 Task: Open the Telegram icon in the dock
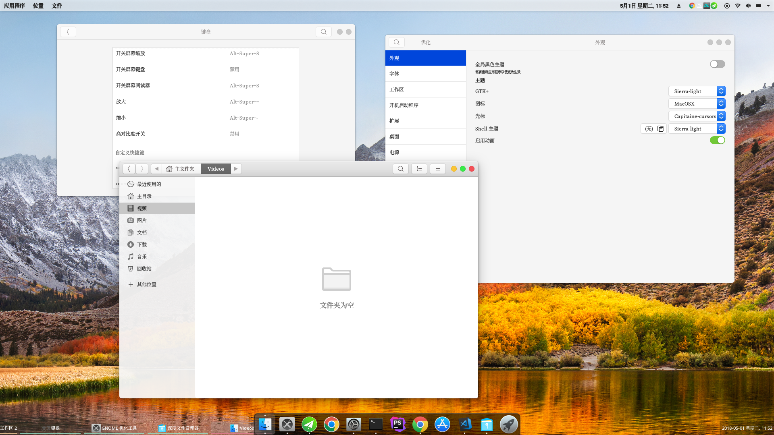coord(309,424)
